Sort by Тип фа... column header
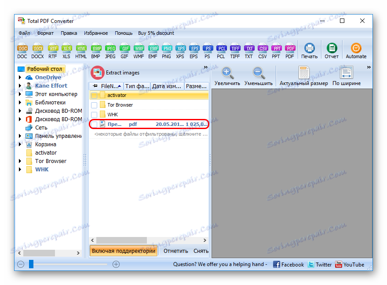The image size is (387, 285). (137, 86)
